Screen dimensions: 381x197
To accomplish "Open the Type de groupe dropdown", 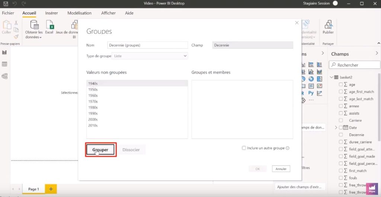I will pos(150,56).
